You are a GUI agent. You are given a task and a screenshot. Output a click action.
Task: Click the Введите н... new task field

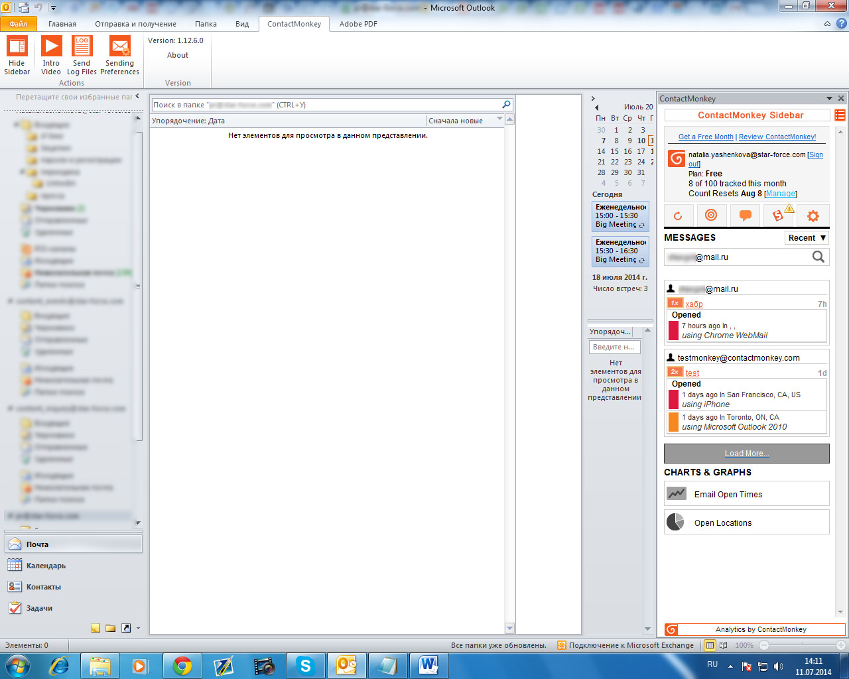[614, 347]
